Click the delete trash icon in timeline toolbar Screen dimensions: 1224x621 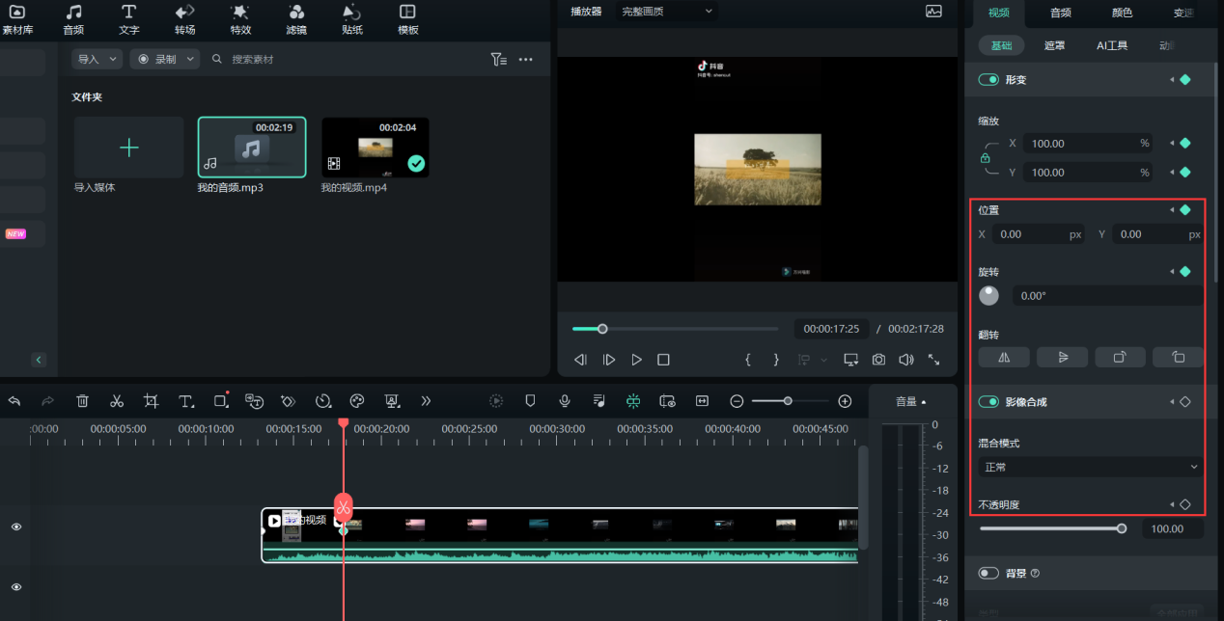[x=83, y=401]
